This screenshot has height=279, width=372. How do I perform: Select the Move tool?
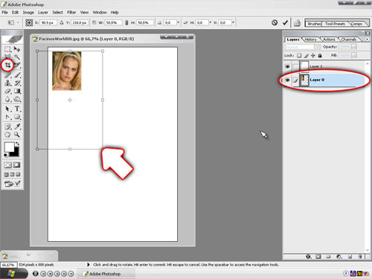click(x=17, y=49)
